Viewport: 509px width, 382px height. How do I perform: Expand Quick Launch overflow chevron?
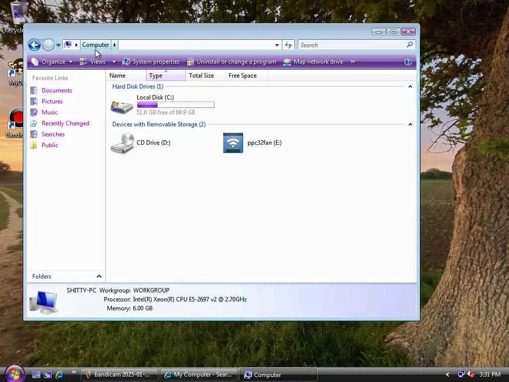point(74,372)
